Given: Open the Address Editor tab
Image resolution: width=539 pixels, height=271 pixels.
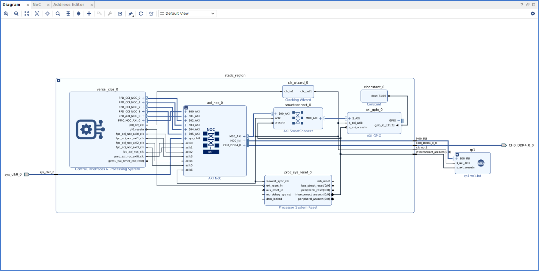Looking at the screenshot, I should click(x=70, y=4).
